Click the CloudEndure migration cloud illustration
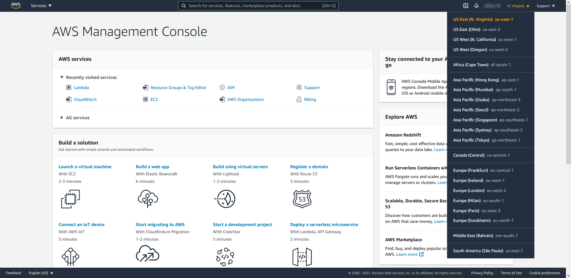Viewport: 571px width, 278px height. [148, 254]
